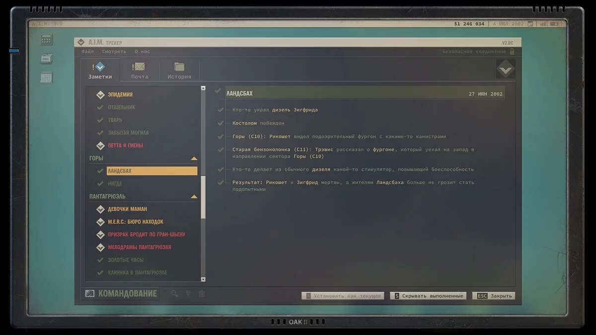Collapse the ГОРЫ section with its arrow
Screen dimensions: 596x335
194,158
